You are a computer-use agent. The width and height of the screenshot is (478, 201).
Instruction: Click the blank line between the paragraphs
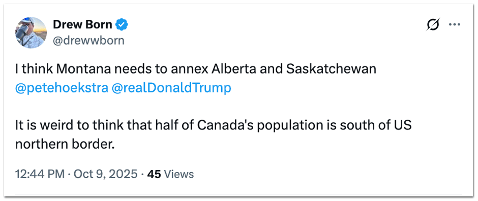[x=214, y=107]
